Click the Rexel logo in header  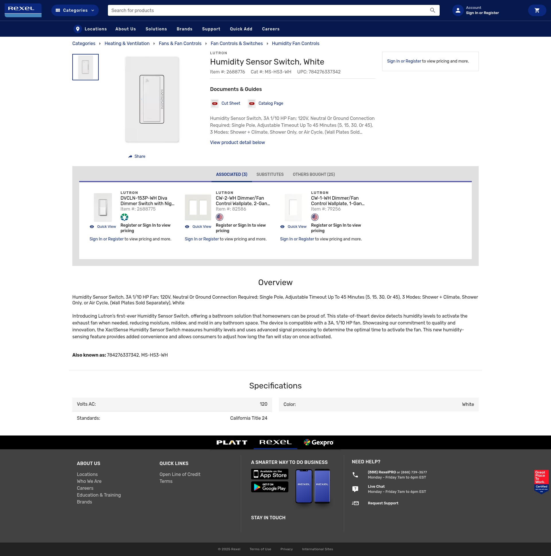pos(23,10)
